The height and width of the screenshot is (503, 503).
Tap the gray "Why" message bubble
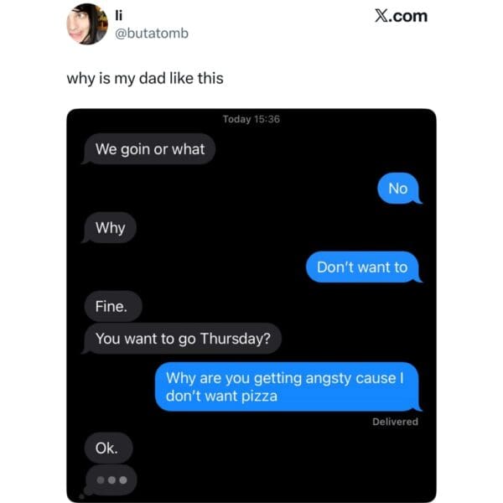coord(109,228)
